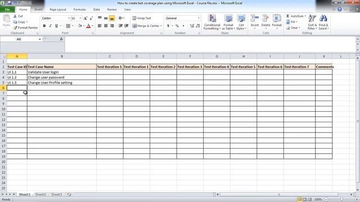Click the Sort & Filter icon
Viewport: 360px width, 202px height.
pos(312,19)
